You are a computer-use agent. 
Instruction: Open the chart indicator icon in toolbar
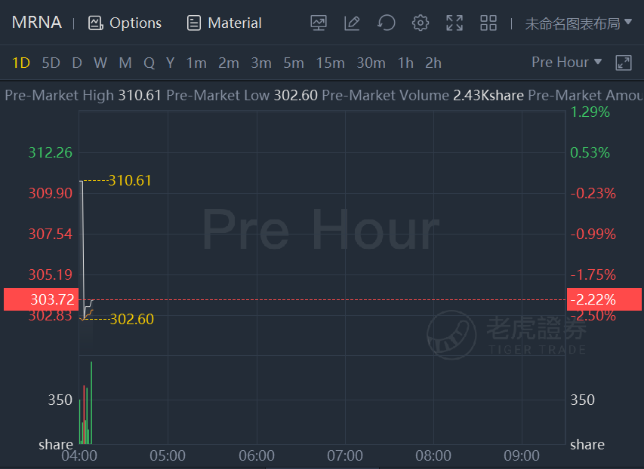[x=319, y=23]
